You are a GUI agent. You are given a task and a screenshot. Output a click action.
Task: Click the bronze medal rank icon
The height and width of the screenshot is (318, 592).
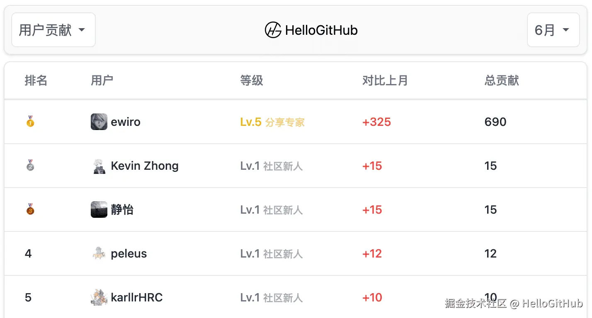(30, 210)
